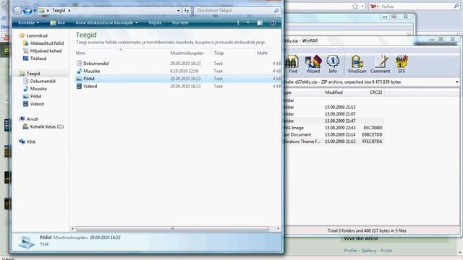Select Hiljutised kohad in the sidebar
The image size is (463, 260).
click(43, 51)
